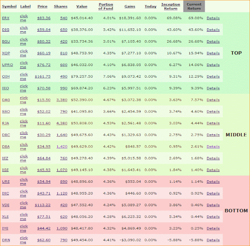The width and height of the screenshot is (250, 246).
Task: Open the DBA symbol link
Action: pyautogui.click(x=6, y=146)
